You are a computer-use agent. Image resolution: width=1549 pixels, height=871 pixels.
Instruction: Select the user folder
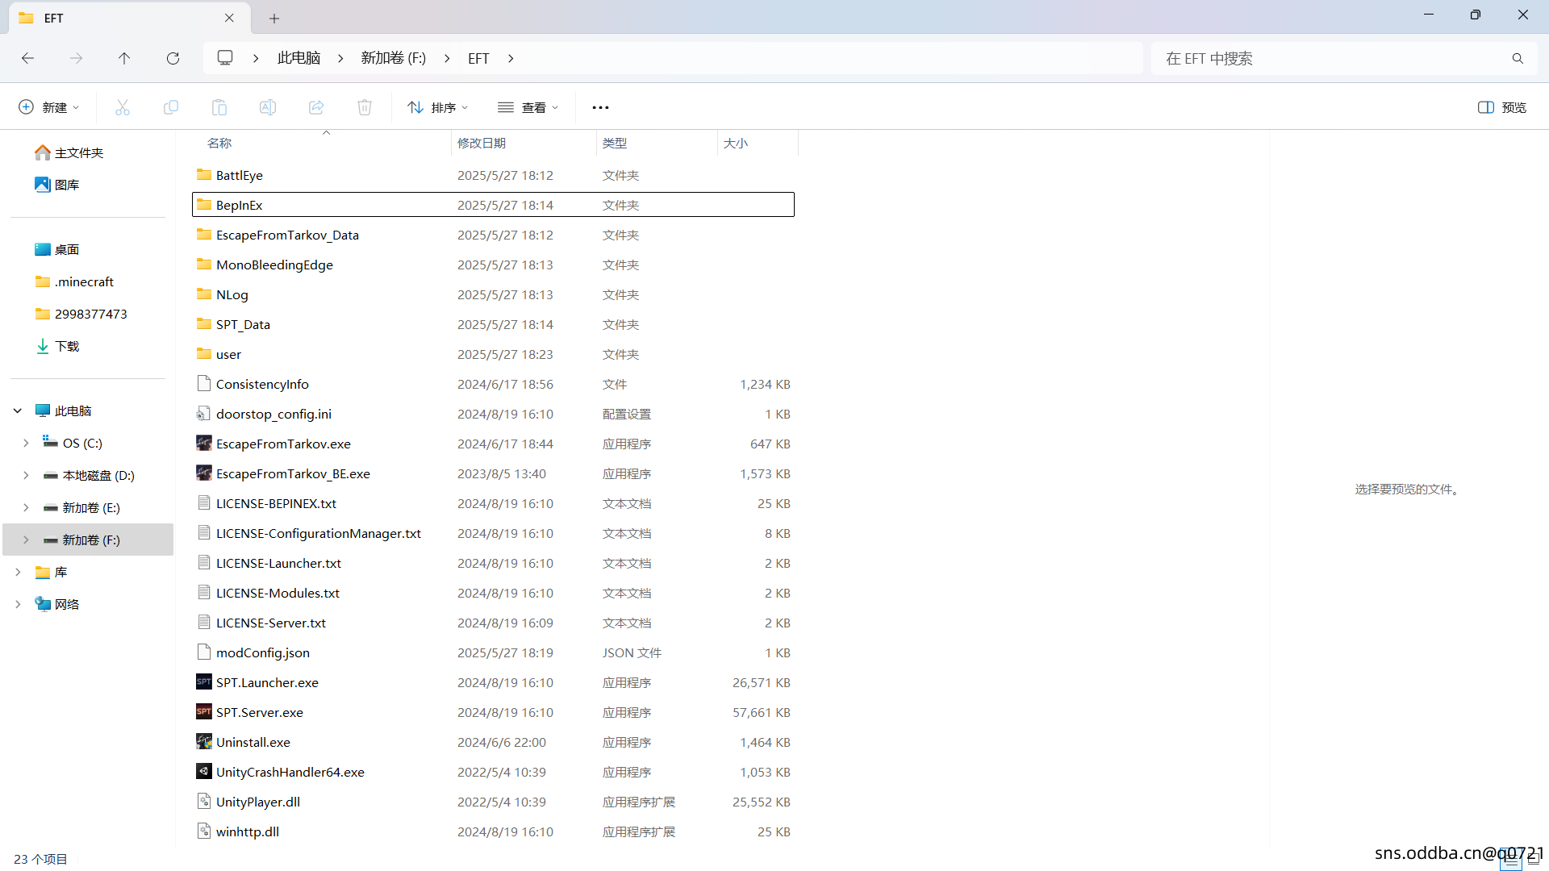(493, 354)
